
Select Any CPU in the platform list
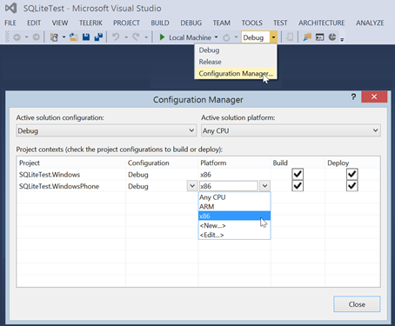[234, 197]
